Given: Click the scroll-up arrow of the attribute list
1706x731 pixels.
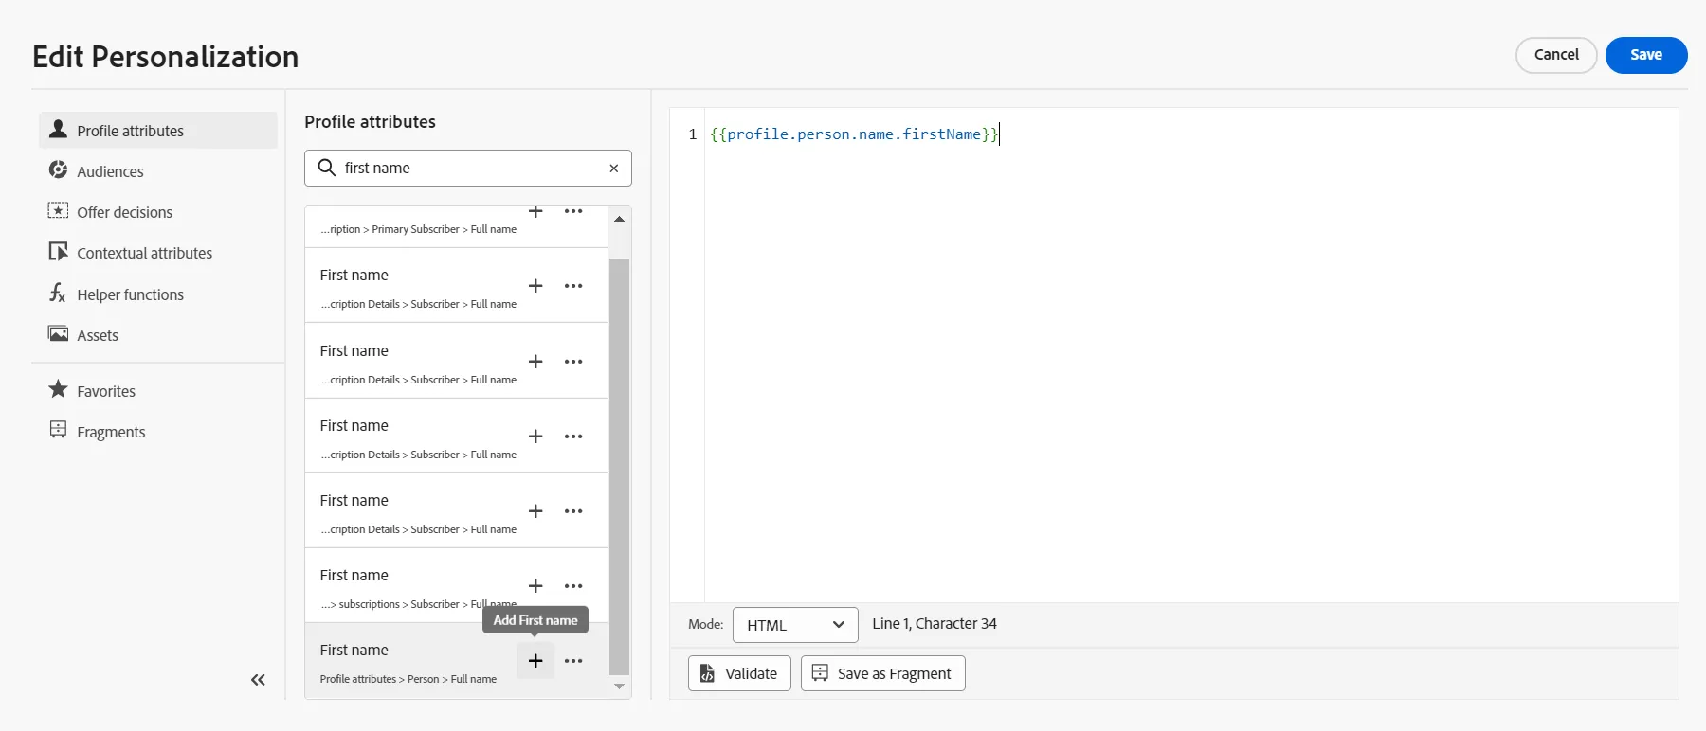Looking at the screenshot, I should point(619,219).
